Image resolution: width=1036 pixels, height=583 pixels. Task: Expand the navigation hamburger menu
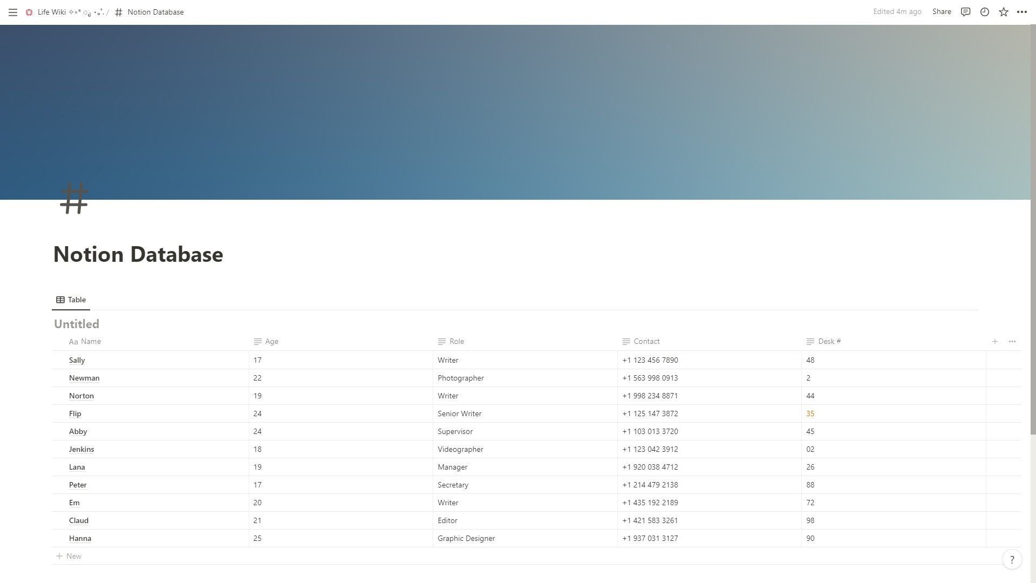13,12
